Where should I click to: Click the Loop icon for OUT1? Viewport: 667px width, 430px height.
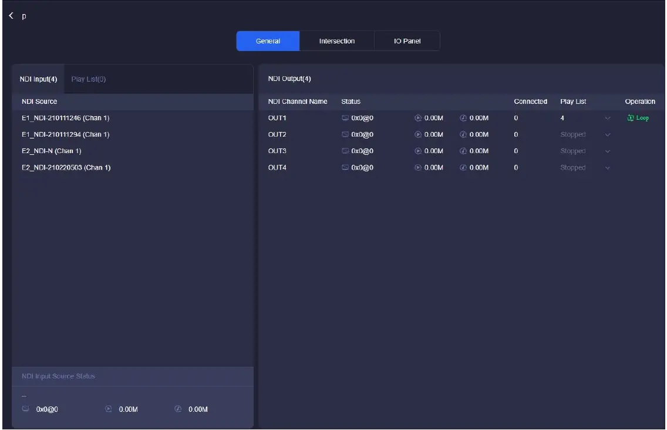631,118
